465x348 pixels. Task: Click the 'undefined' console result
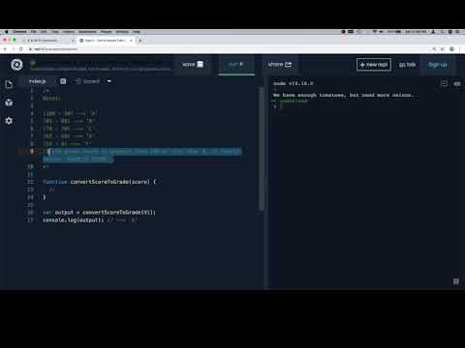tap(294, 101)
